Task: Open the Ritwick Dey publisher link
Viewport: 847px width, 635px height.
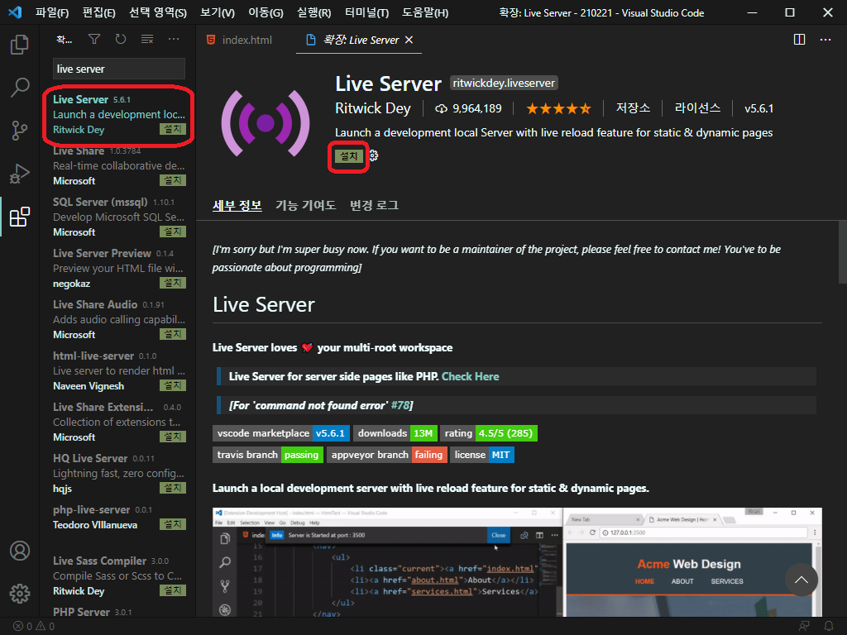Action: (x=373, y=108)
